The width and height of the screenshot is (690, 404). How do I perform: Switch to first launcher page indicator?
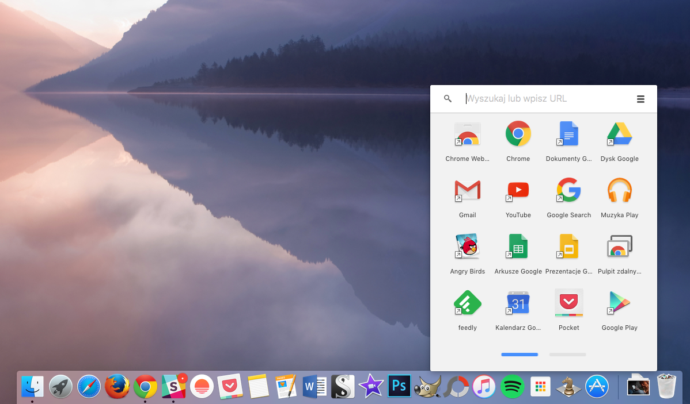[520, 355]
